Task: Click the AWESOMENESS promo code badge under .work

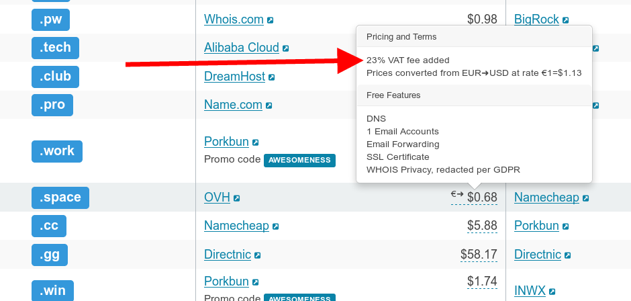Action: tap(299, 160)
